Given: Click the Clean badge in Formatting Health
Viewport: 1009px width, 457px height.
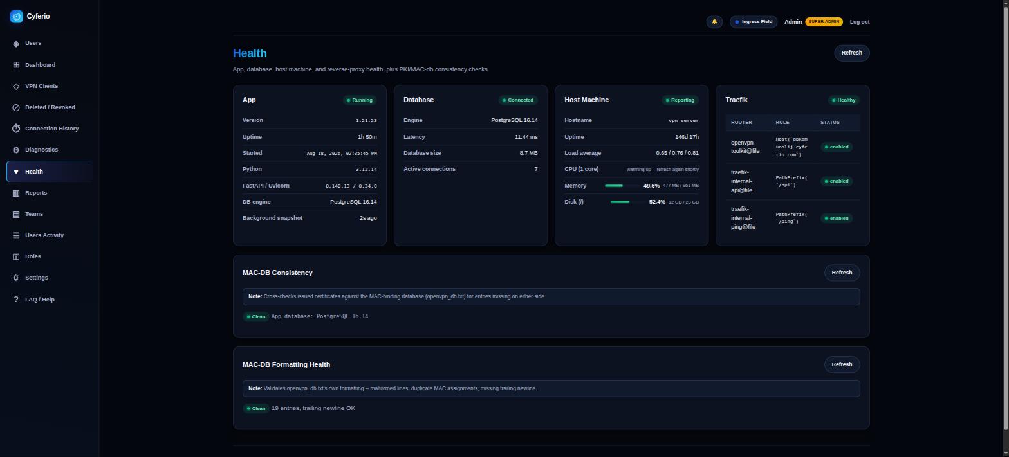Looking at the screenshot, I should [256, 408].
